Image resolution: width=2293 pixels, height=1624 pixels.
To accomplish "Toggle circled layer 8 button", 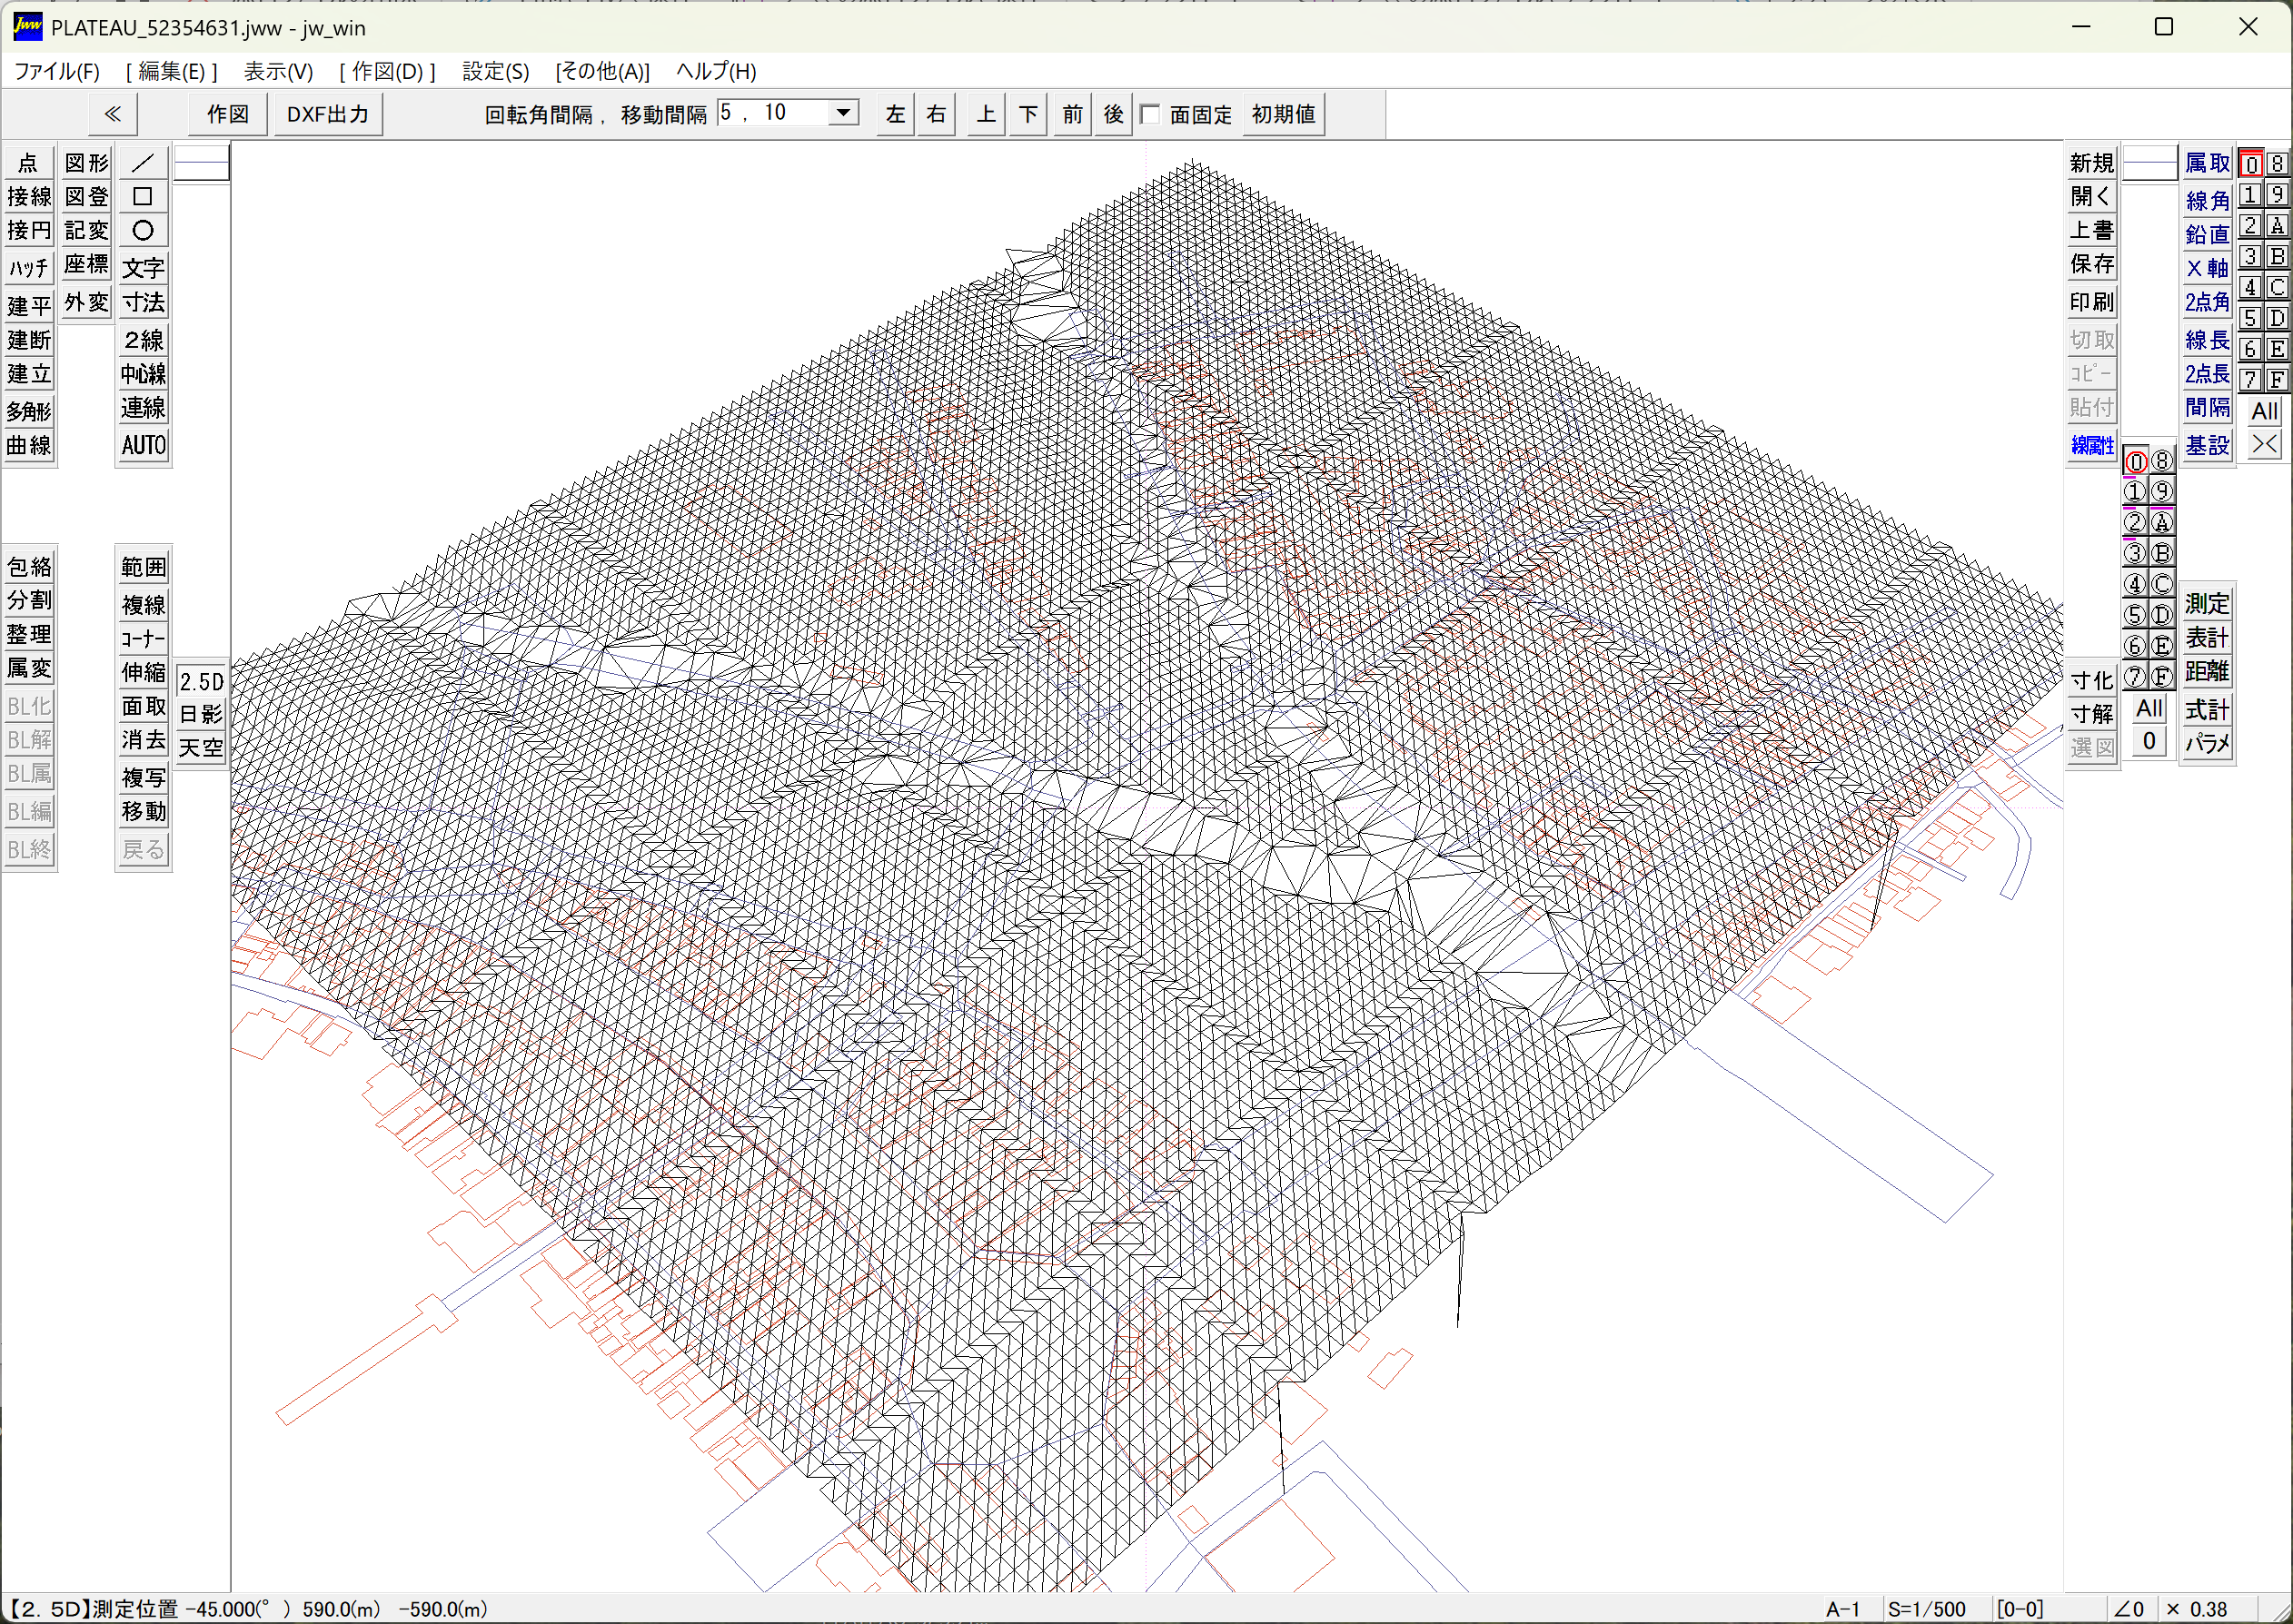I will coord(2162,461).
